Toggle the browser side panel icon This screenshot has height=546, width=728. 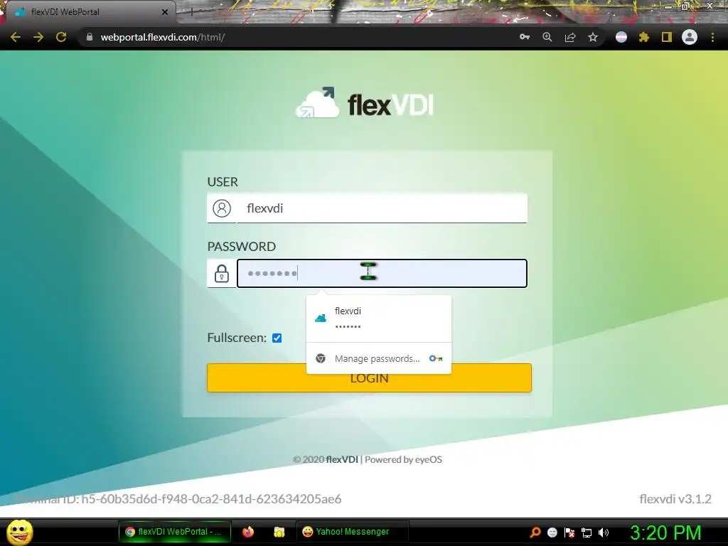click(667, 37)
